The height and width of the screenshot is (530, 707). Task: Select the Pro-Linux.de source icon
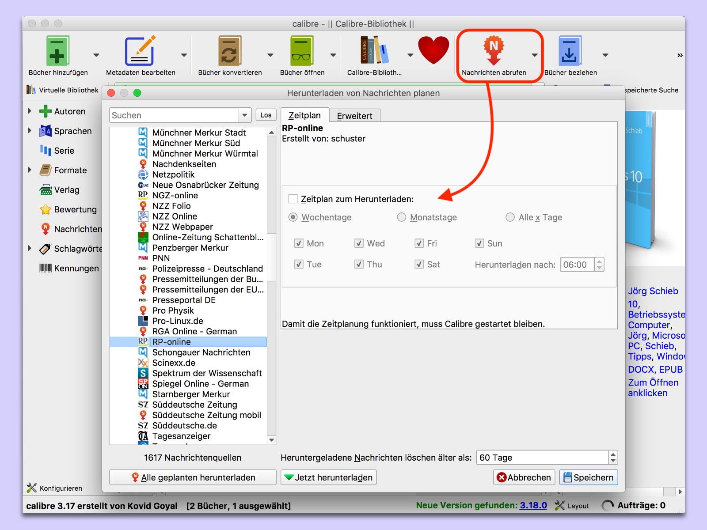143,321
